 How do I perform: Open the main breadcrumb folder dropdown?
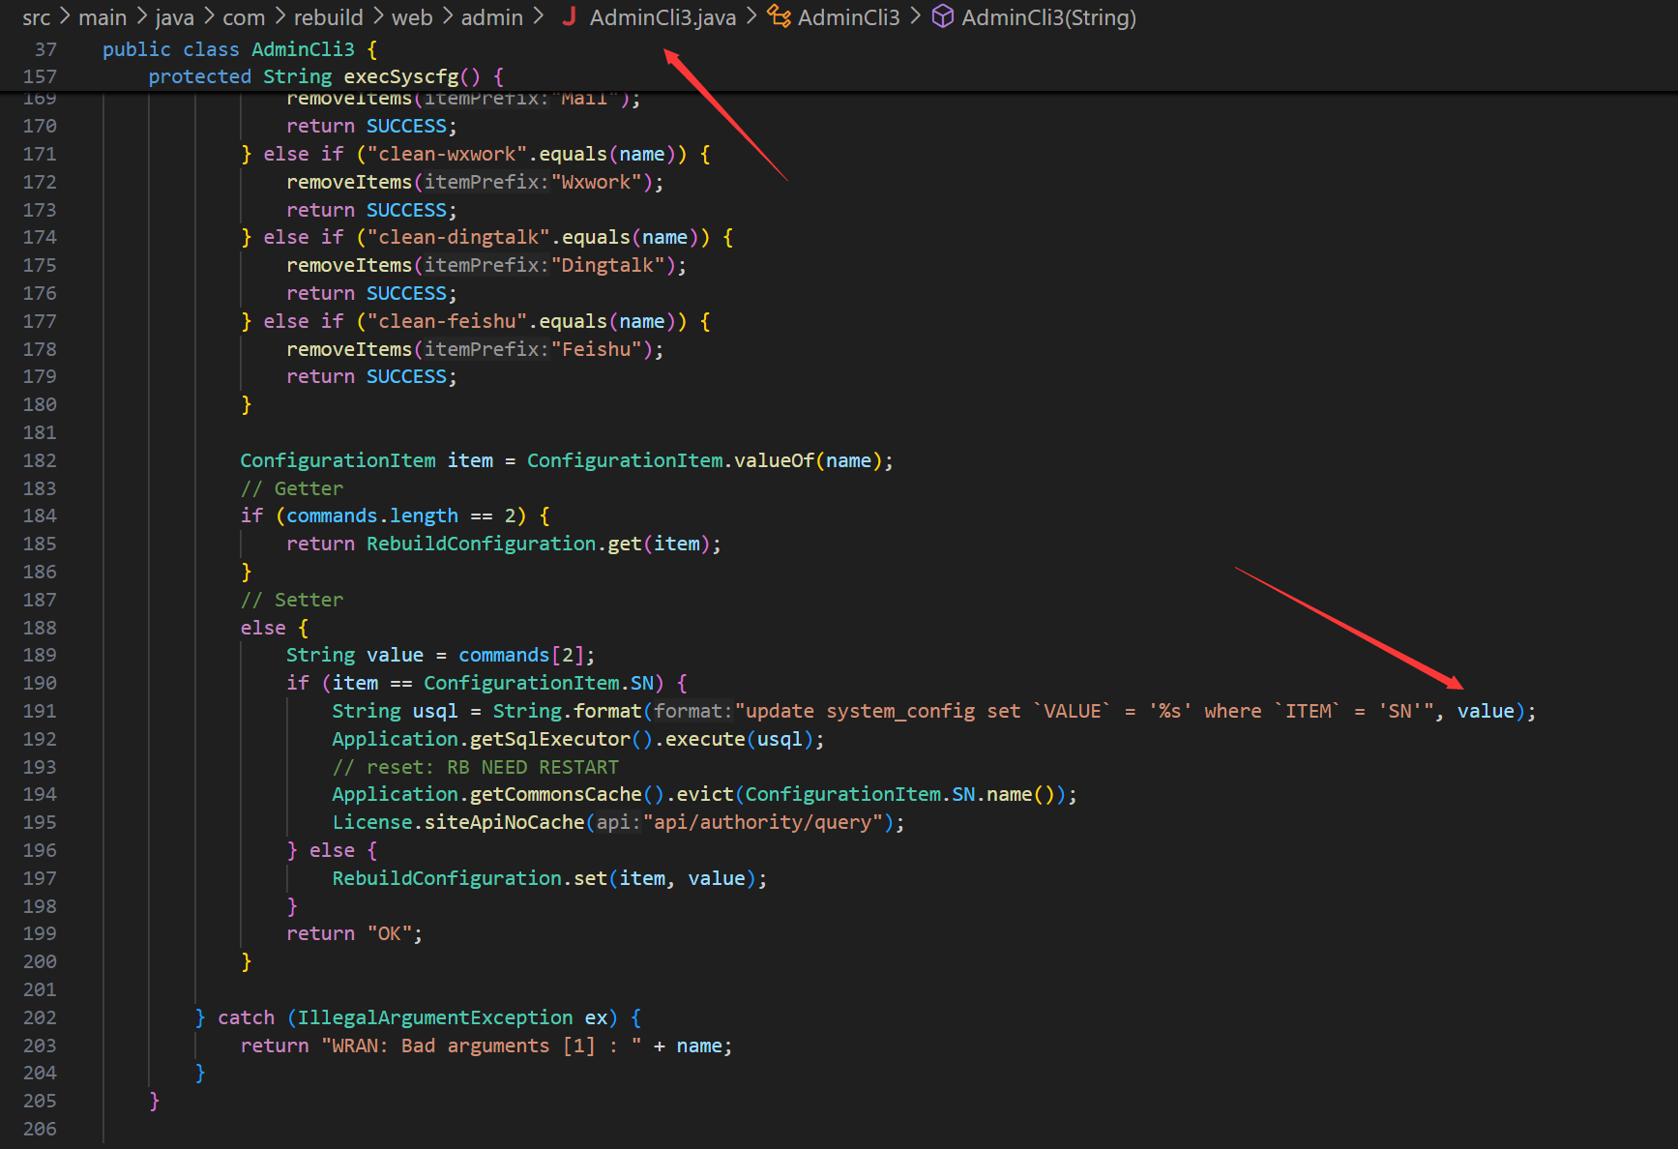click(x=103, y=17)
